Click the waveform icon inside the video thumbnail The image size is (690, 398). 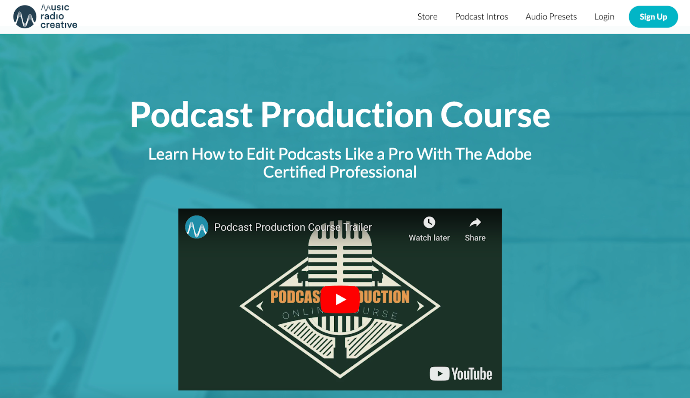pyautogui.click(x=197, y=228)
